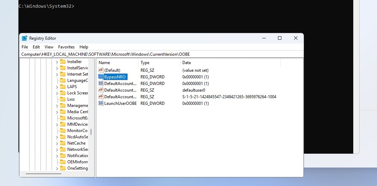
Task: Open the File menu
Action: [x=25, y=47]
